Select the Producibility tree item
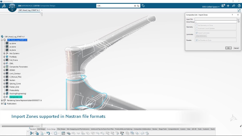The width and height of the screenshot is (242, 136). click(14, 90)
